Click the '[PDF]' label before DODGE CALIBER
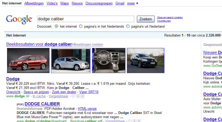 tap(20, 105)
